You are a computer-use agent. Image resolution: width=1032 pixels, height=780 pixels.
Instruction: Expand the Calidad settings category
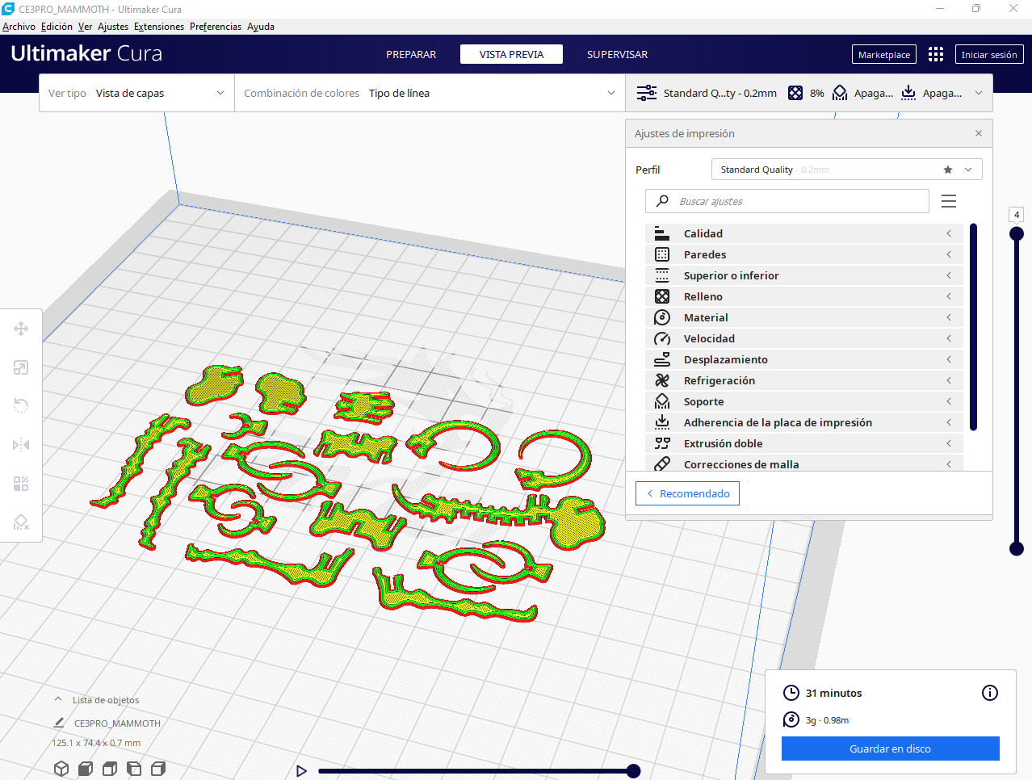(948, 233)
